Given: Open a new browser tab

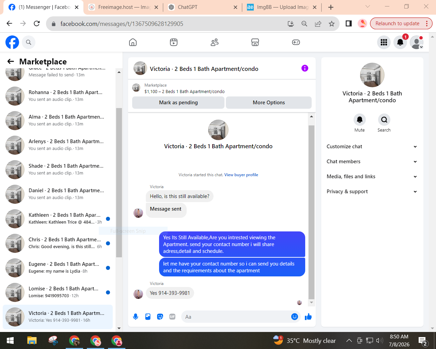Looking at the screenshot, I should point(331,7).
